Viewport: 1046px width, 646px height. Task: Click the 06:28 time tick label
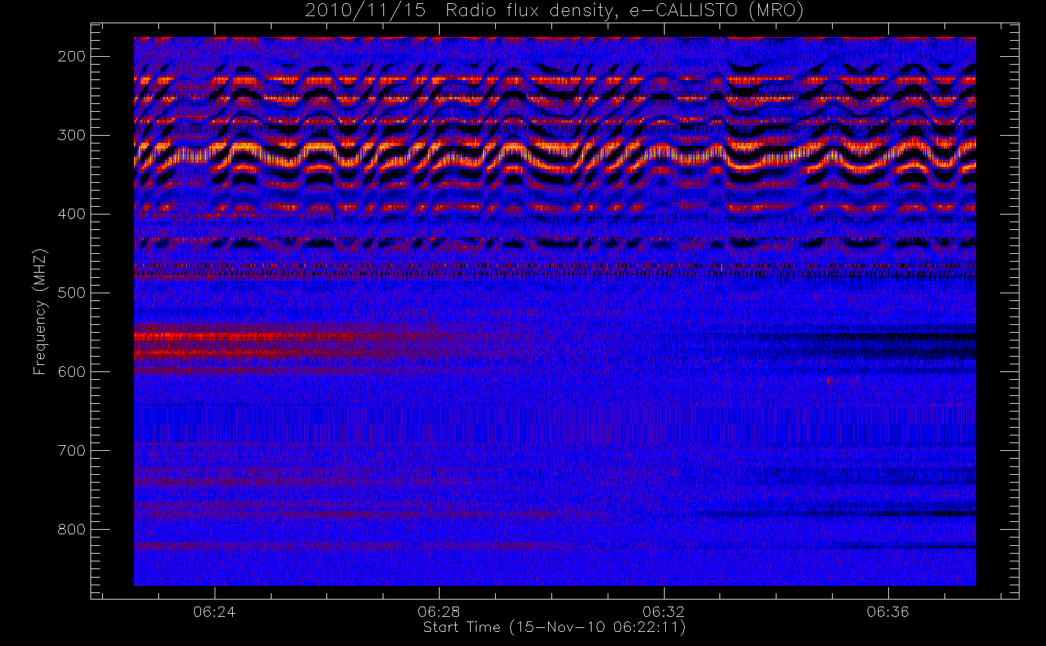coord(439,611)
